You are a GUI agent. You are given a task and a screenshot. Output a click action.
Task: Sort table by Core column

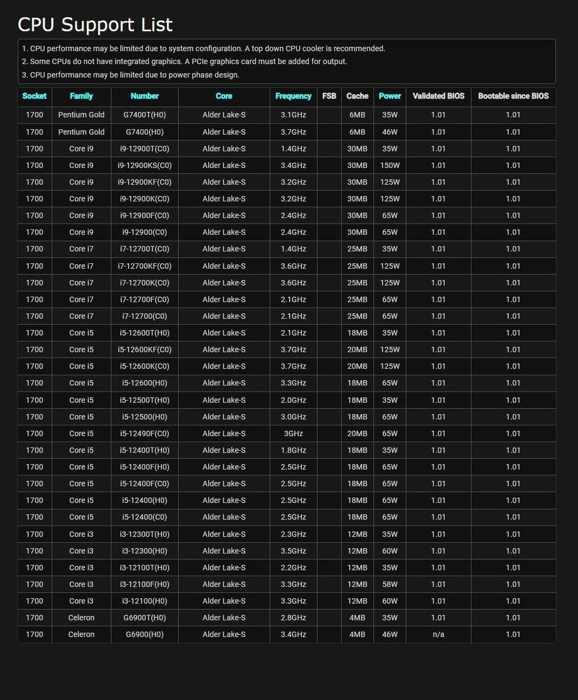click(x=224, y=96)
